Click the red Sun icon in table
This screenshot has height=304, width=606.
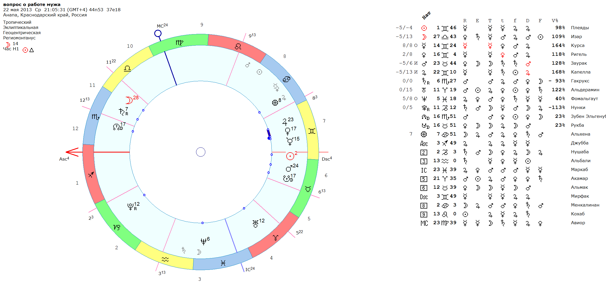pyautogui.click(x=424, y=28)
